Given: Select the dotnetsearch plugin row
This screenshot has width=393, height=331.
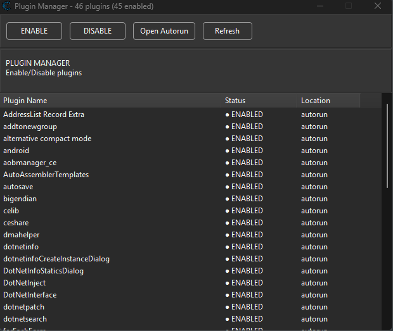Looking at the screenshot, I should [x=191, y=319].
